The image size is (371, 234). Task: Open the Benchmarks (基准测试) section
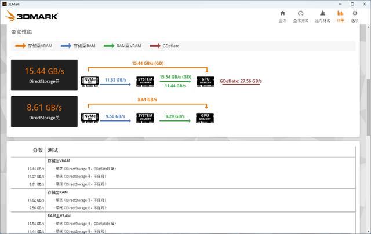click(300, 16)
